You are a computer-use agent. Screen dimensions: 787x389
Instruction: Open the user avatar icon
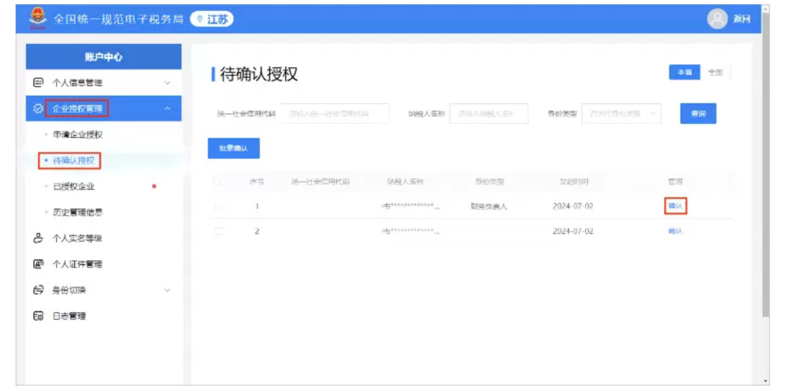pyautogui.click(x=717, y=19)
